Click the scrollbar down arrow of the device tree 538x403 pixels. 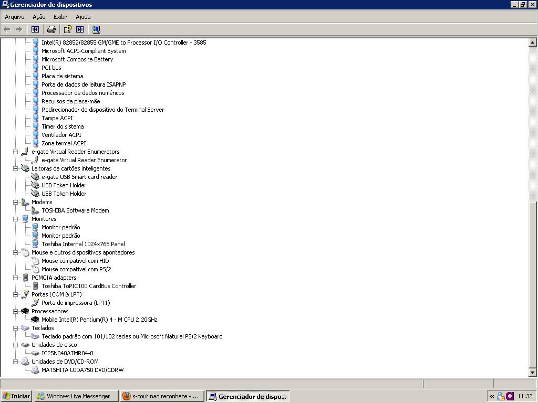point(533,373)
